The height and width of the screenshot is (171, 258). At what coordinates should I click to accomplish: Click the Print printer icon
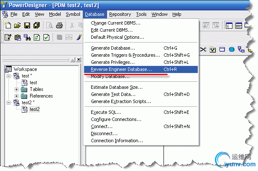tap(59, 25)
